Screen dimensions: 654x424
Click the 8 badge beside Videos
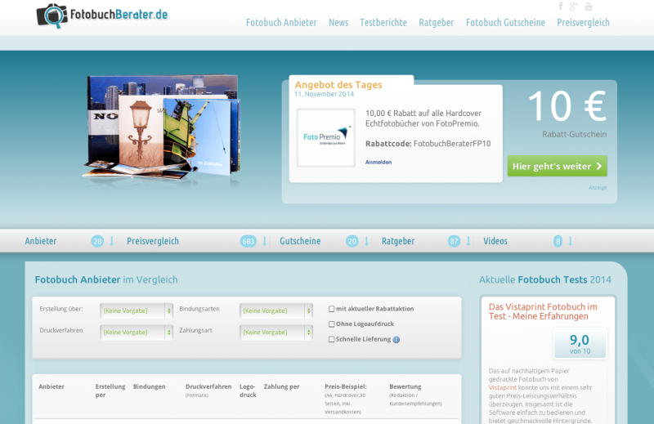pos(558,241)
